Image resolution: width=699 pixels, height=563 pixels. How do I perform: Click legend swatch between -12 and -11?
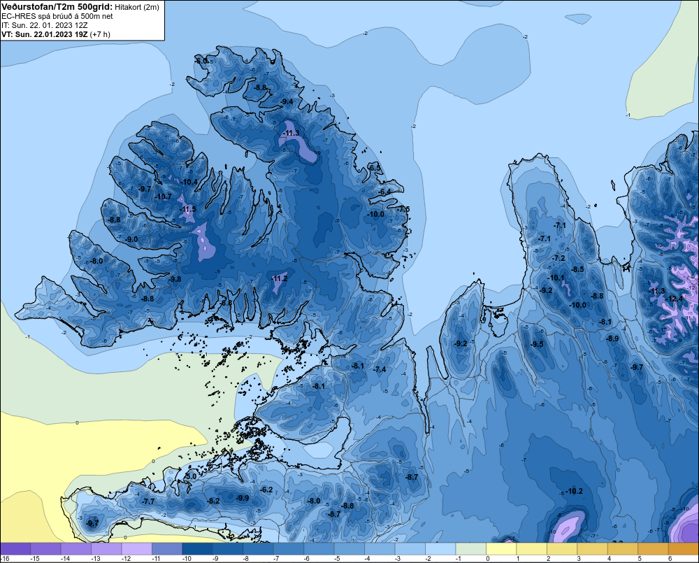click(136, 549)
